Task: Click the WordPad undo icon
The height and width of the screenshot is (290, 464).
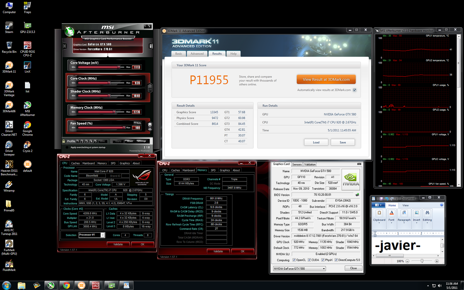Action: click(387, 199)
